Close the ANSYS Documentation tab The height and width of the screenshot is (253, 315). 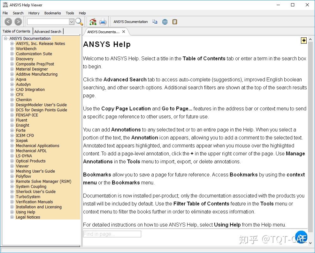pyautogui.click(x=124, y=32)
